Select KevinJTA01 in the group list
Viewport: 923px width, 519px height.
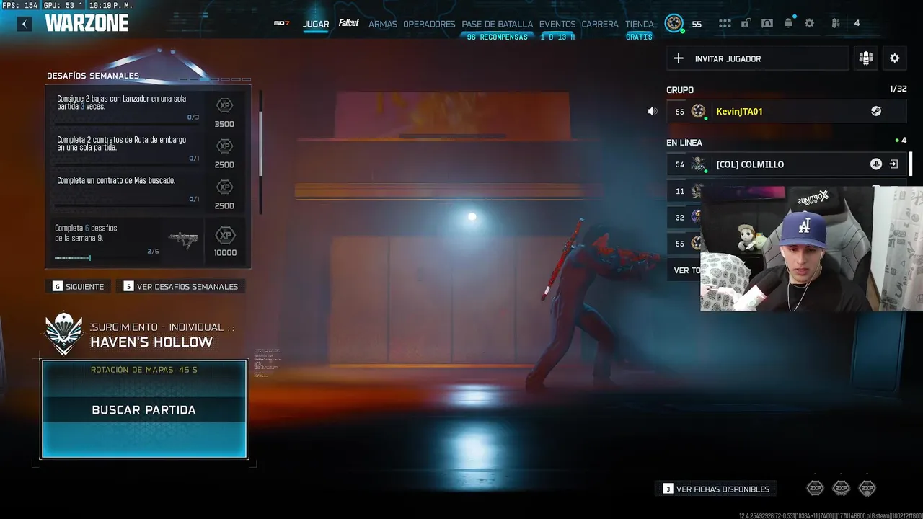pos(787,111)
